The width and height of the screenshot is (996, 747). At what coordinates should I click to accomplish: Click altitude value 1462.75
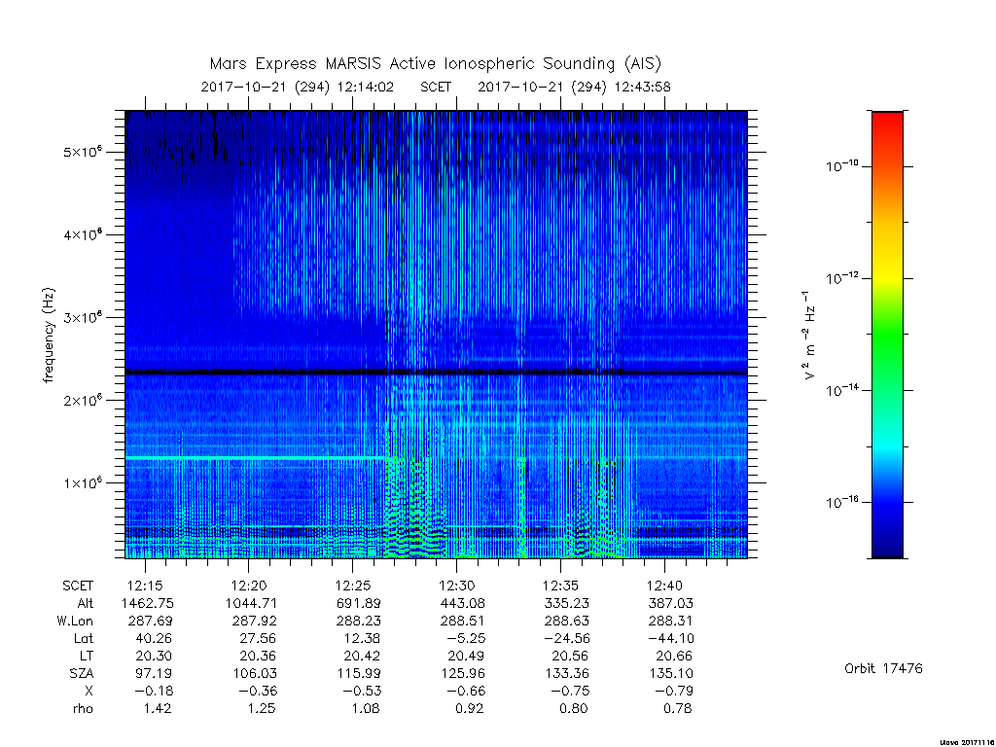148,603
